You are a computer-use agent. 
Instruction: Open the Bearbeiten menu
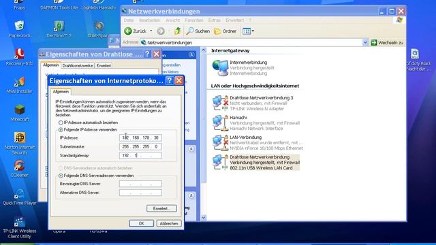[150, 20]
